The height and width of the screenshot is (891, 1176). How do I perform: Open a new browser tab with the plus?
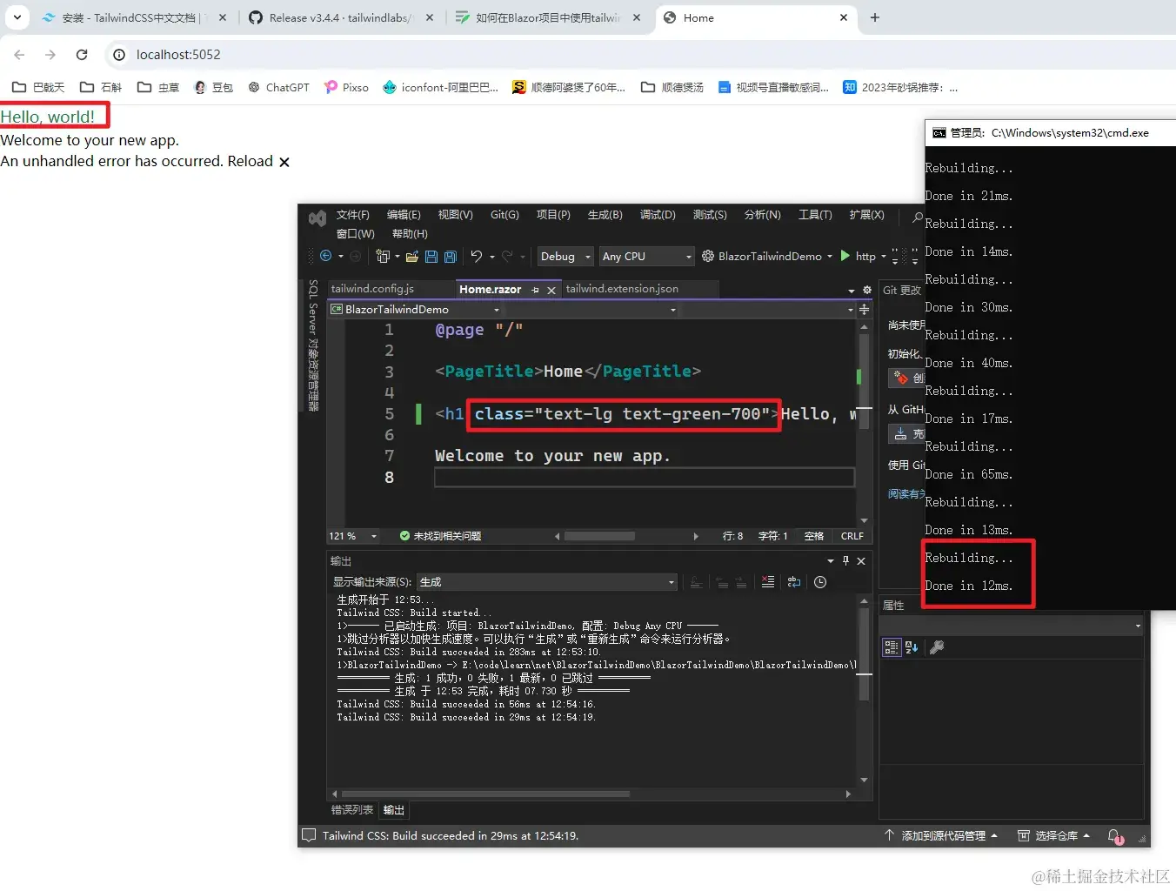pos(875,17)
